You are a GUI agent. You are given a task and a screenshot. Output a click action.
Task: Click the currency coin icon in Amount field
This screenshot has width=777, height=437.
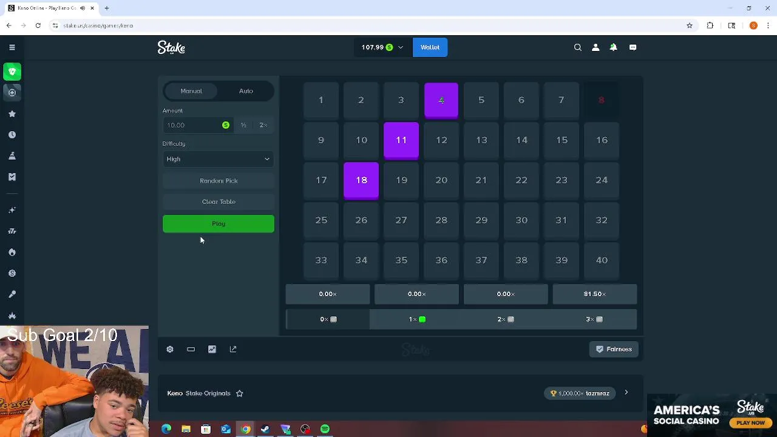226,125
